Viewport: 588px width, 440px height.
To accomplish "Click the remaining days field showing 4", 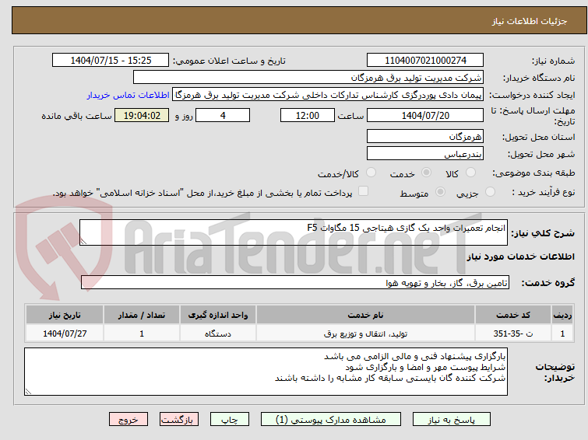I will (223, 115).
